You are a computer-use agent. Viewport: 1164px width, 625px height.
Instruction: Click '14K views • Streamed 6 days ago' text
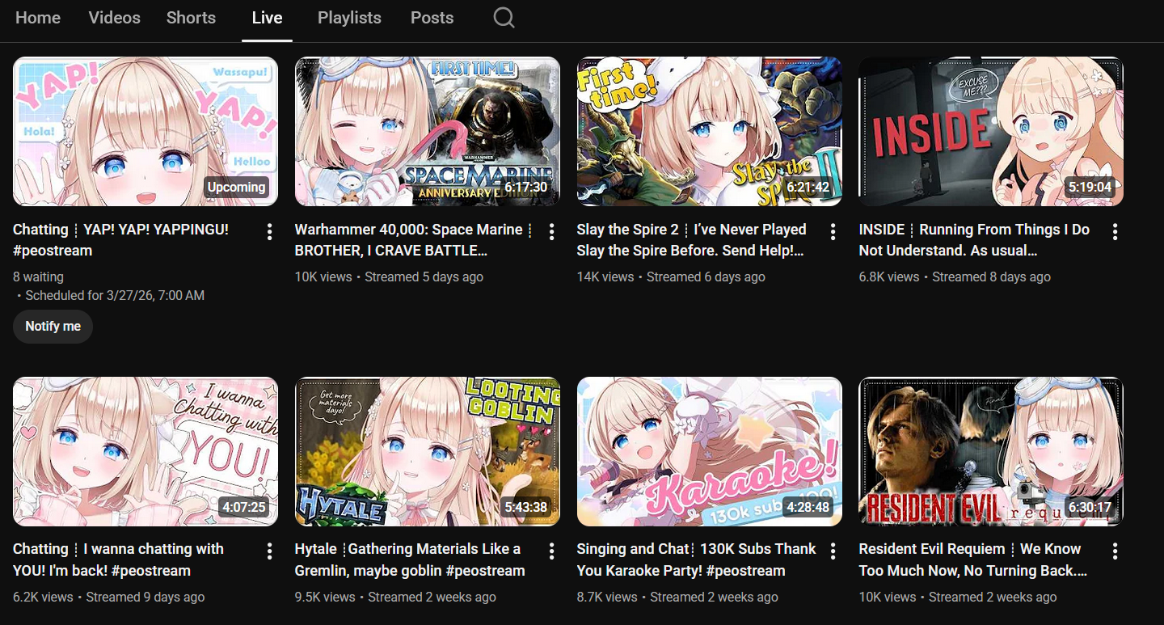point(671,277)
